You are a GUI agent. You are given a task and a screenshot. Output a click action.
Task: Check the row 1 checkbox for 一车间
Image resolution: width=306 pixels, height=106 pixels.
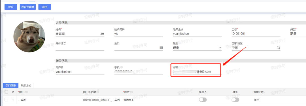coord(7,99)
